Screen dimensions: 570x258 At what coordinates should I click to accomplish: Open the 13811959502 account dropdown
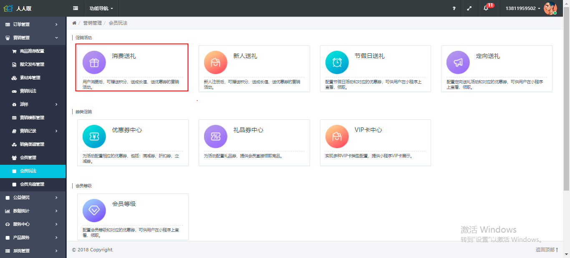click(x=523, y=8)
